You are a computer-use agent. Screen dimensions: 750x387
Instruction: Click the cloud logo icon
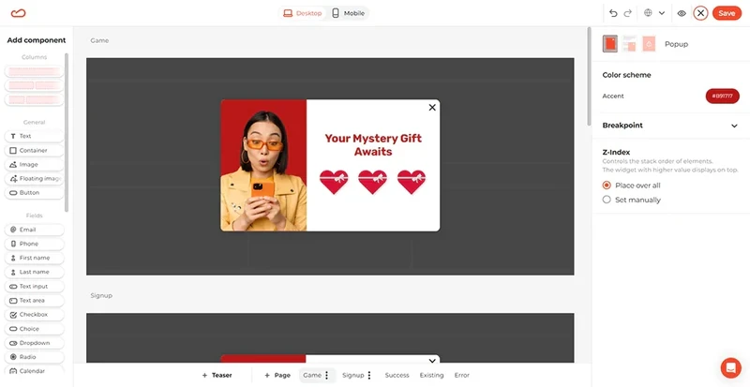click(18, 13)
